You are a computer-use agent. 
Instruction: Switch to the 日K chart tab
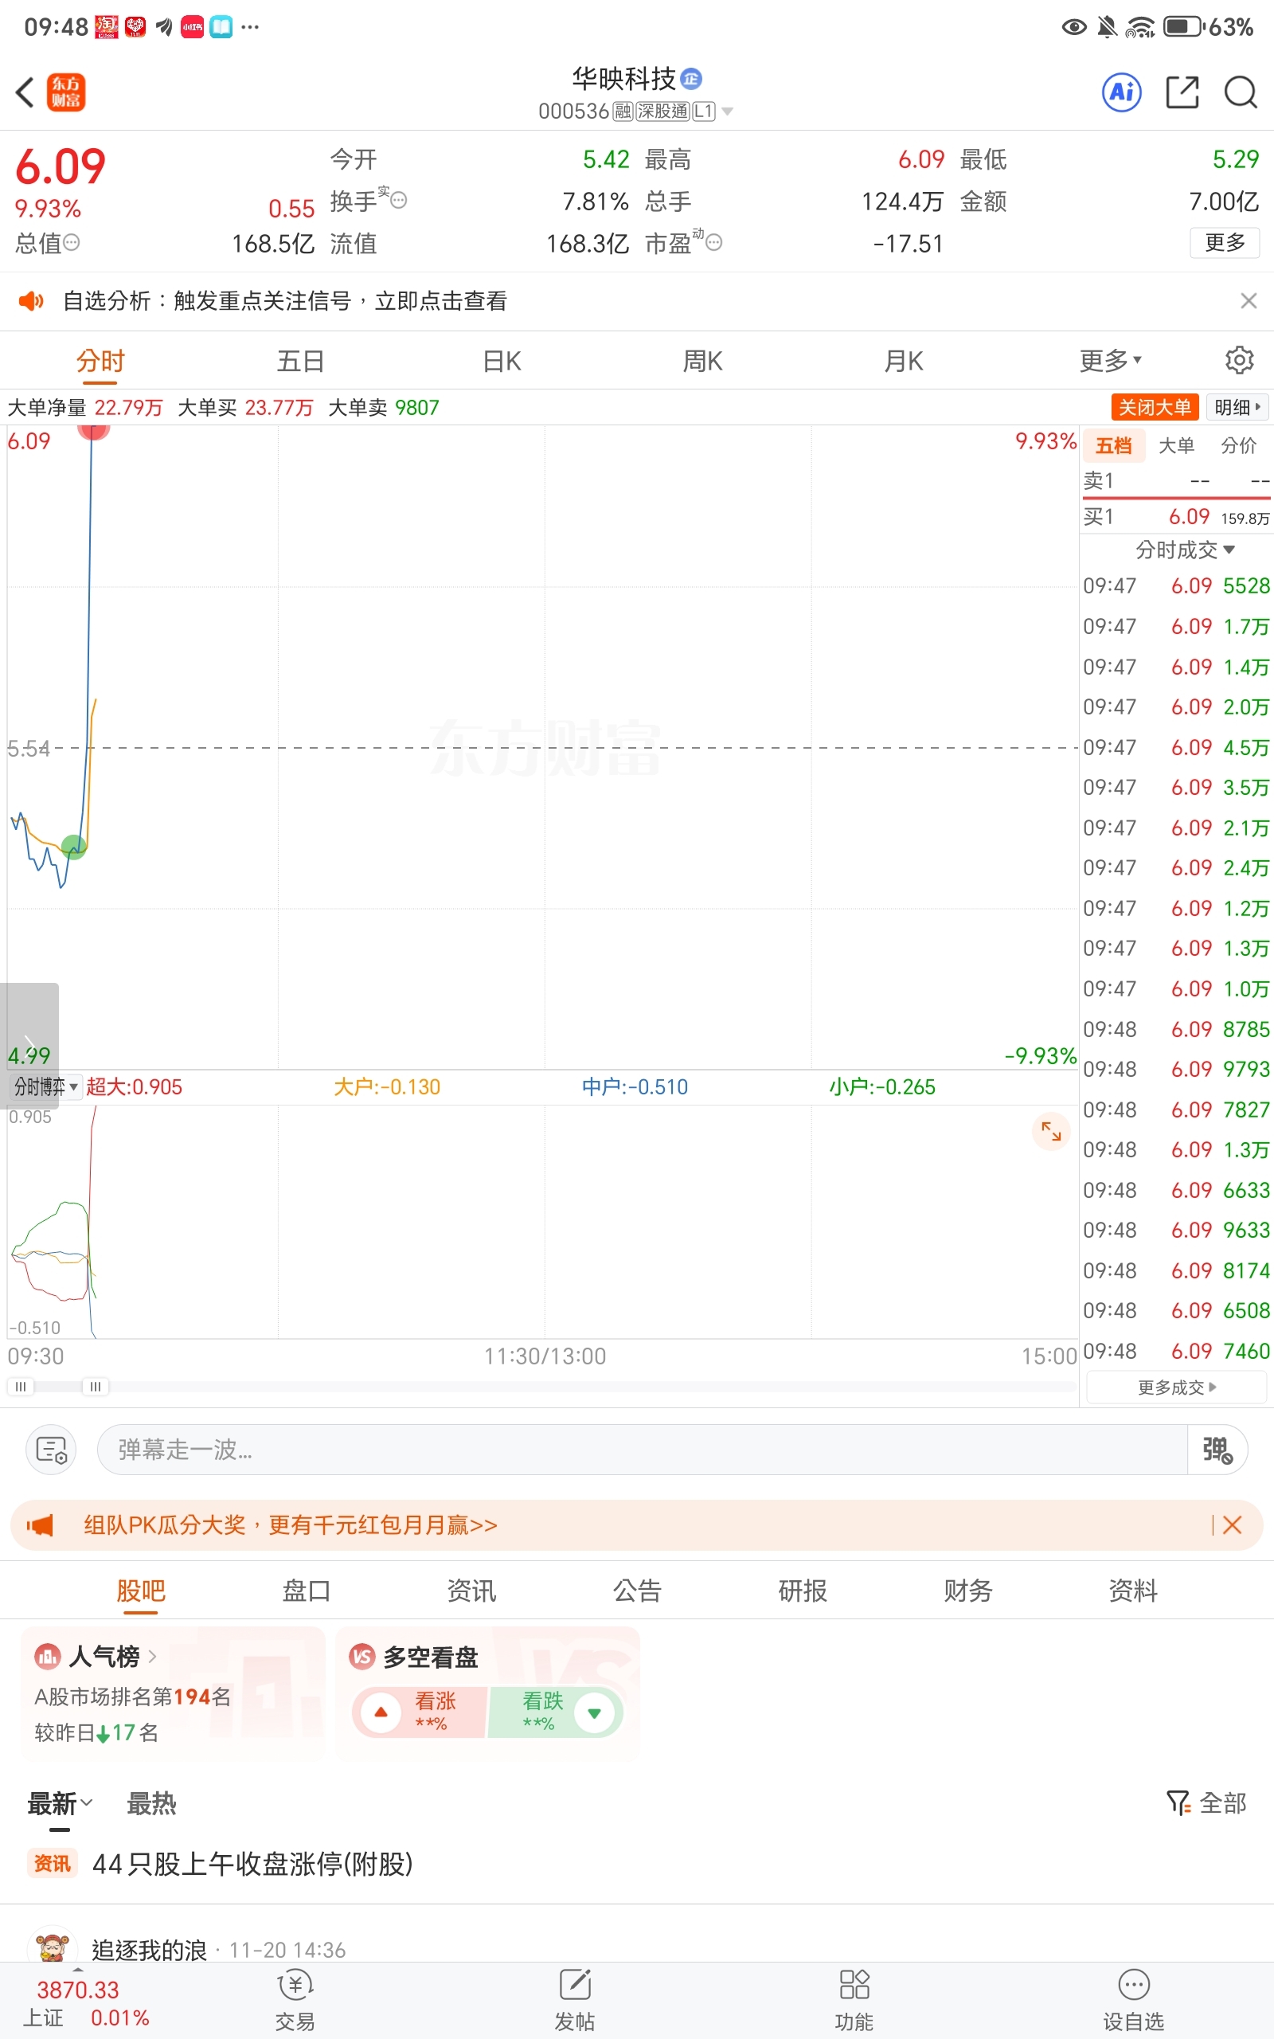pyautogui.click(x=502, y=361)
